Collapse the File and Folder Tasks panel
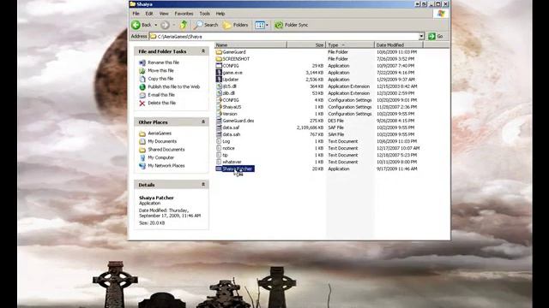The image size is (549, 308). click(x=203, y=51)
